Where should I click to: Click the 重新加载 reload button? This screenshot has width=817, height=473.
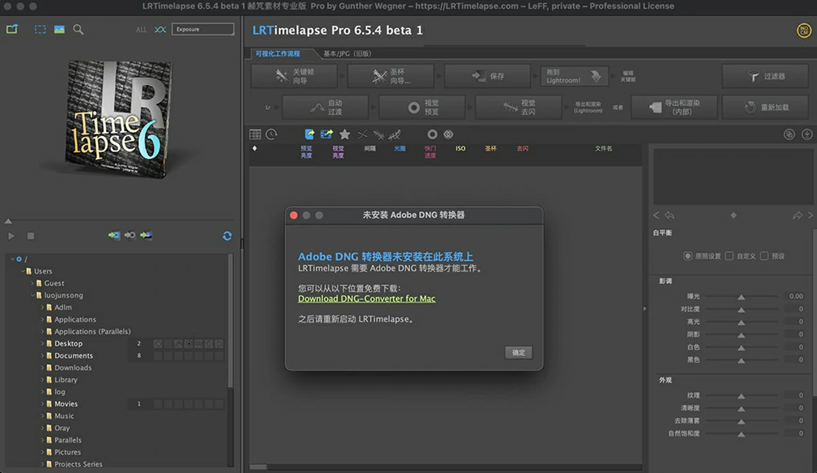[x=765, y=107]
